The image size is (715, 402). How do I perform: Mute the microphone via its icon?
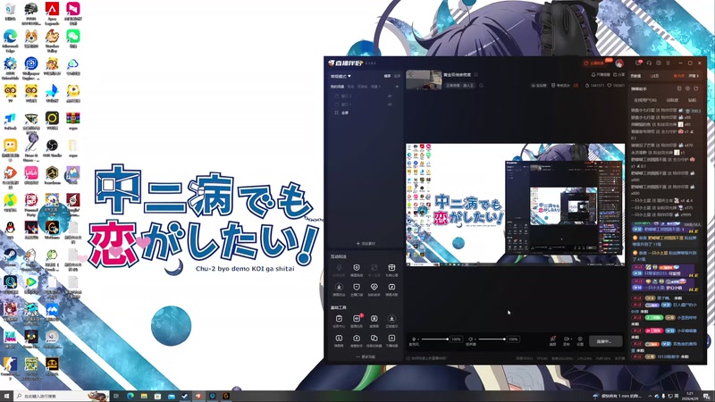pyautogui.click(x=414, y=339)
